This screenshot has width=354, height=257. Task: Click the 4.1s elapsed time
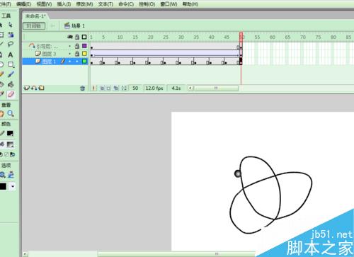point(176,88)
